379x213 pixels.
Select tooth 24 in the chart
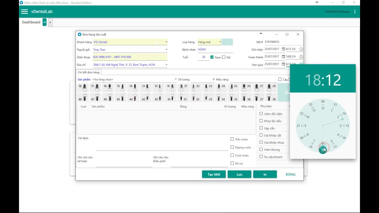coord(221,88)
